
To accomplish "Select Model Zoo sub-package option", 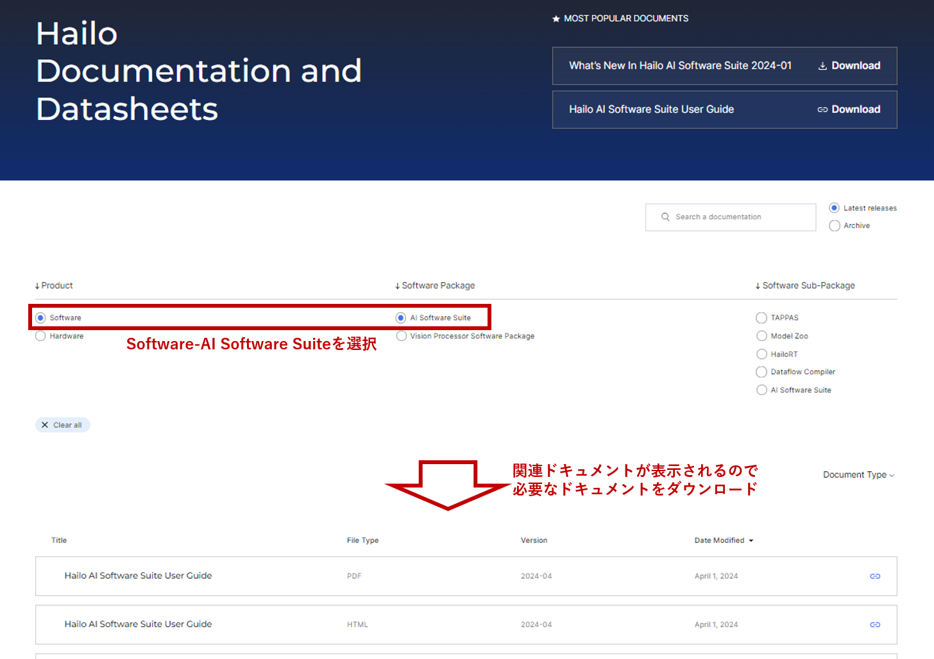I will point(761,336).
